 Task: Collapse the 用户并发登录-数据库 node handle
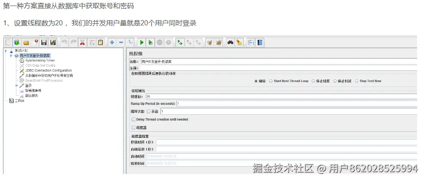pyautogui.click(x=11, y=55)
